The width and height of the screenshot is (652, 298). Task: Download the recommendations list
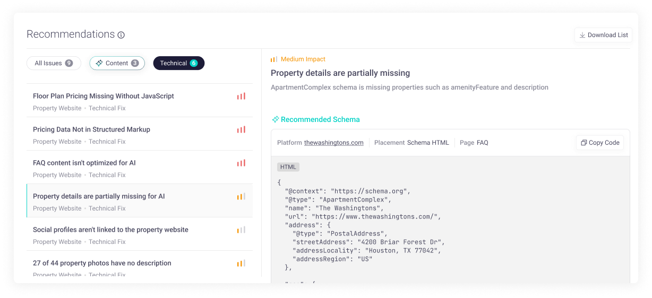603,35
